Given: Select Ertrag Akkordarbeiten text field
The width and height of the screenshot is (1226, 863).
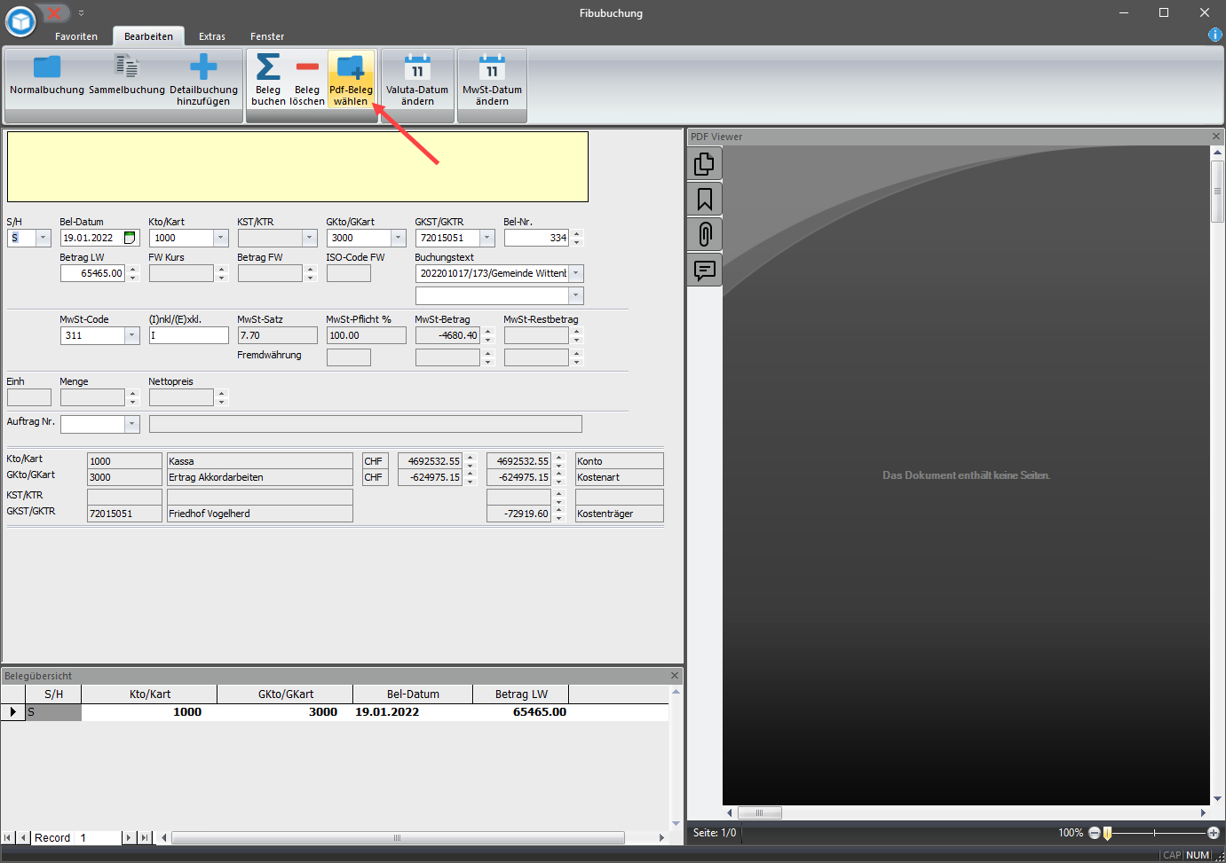Looking at the screenshot, I should click(x=260, y=477).
